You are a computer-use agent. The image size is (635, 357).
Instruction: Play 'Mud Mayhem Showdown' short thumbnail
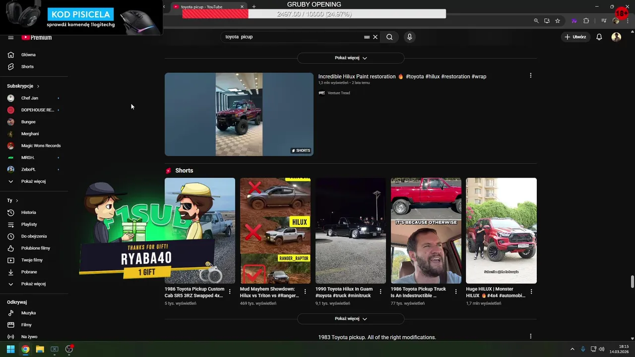point(275,231)
